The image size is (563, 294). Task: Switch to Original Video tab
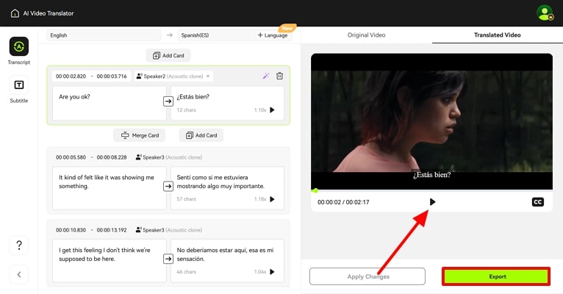coord(366,35)
